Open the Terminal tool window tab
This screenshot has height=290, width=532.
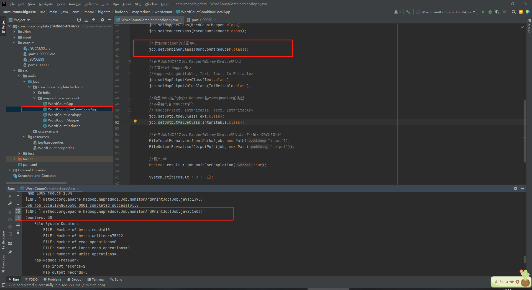(96, 279)
